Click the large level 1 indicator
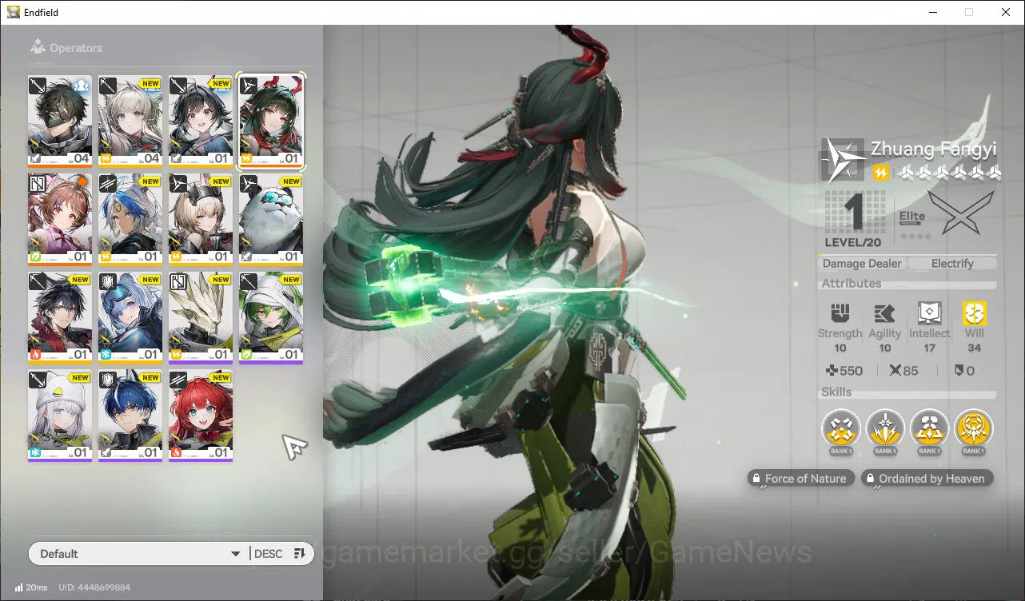This screenshot has height=601, width=1025. click(853, 213)
